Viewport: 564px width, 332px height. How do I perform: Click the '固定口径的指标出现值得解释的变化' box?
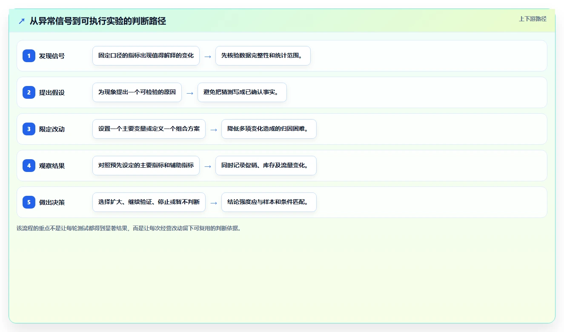pos(146,56)
